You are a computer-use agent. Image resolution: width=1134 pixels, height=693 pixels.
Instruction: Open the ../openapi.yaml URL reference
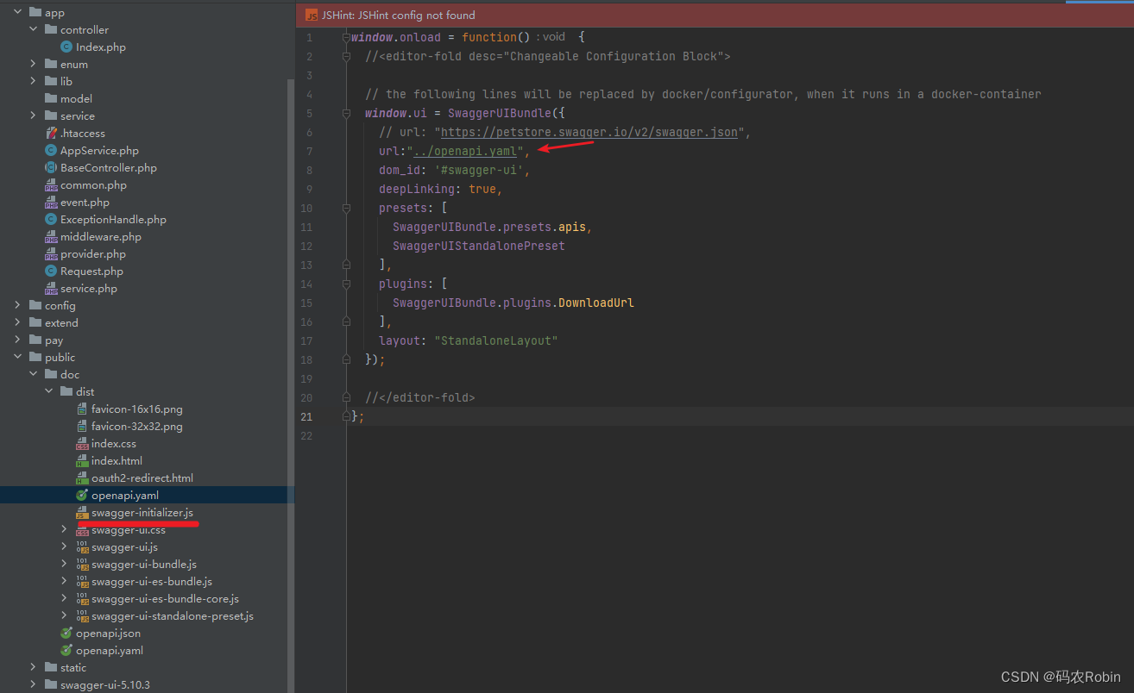point(465,151)
